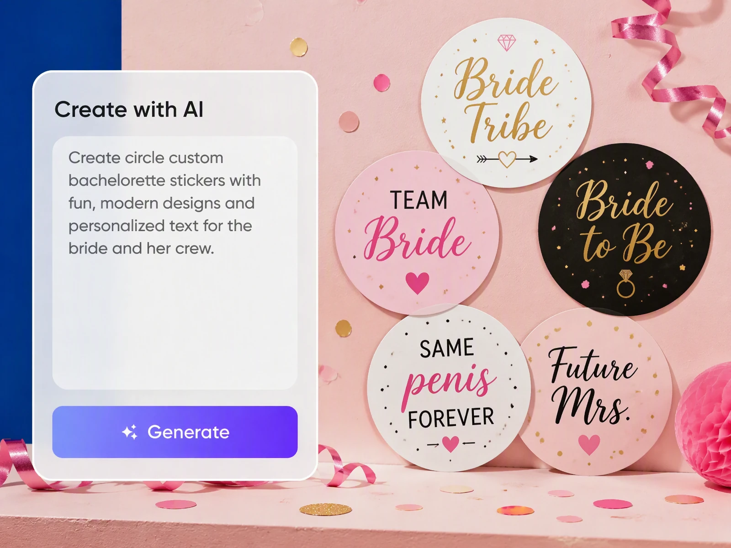Click the gold ring icon on Bride to Be
This screenshot has height=548, width=731.
click(x=625, y=284)
